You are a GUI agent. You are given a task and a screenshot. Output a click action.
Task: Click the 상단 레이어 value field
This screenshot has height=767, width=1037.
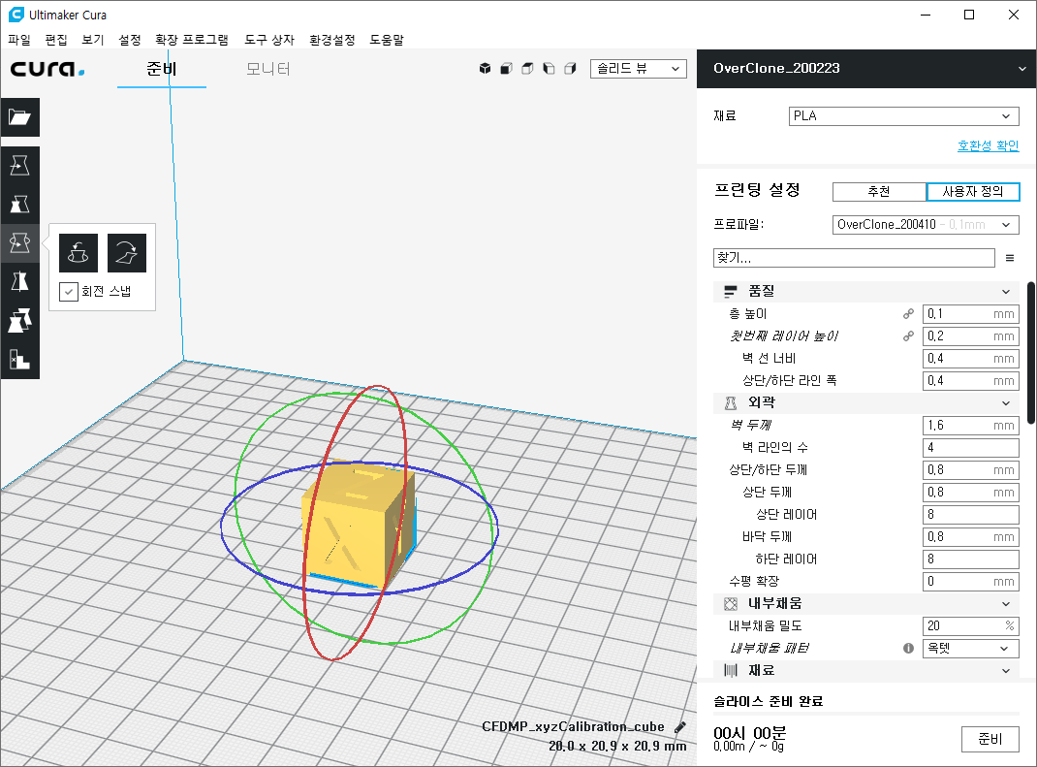coord(970,515)
